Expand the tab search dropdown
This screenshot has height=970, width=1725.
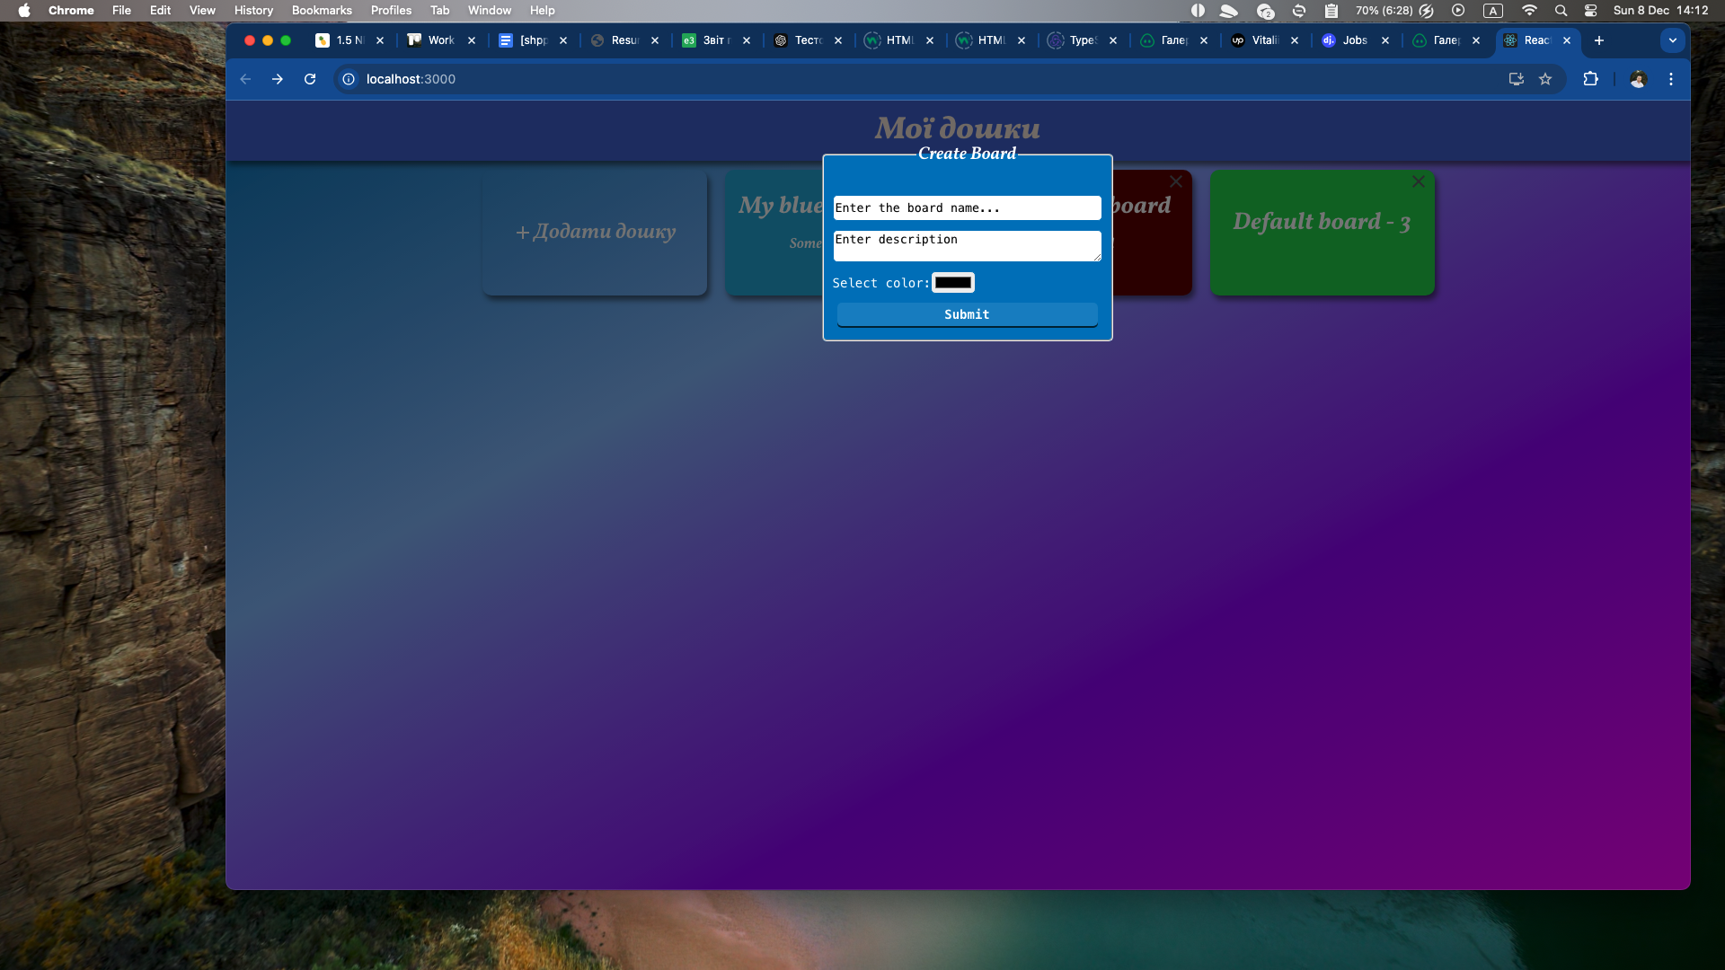tap(1673, 40)
